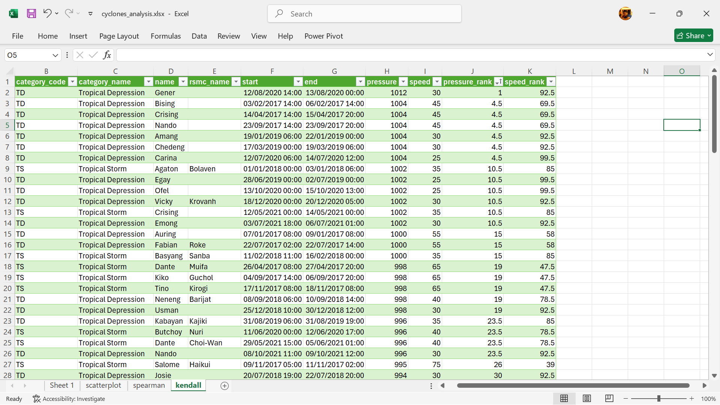Click next sheet navigation arrow
The image size is (720, 405).
(25, 386)
